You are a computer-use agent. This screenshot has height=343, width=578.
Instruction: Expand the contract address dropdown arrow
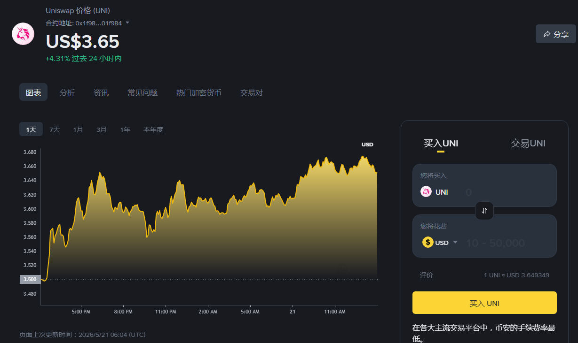[127, 23]
